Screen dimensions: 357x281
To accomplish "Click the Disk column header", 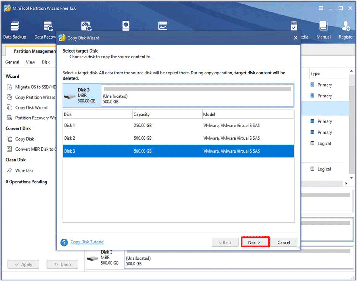I will (98, 115).
